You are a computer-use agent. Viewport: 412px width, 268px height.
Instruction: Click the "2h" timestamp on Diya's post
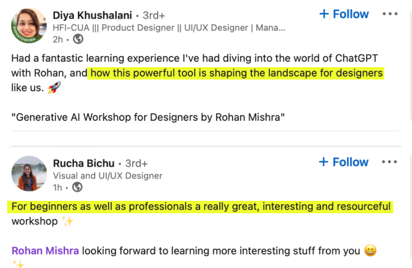(58, 39)
